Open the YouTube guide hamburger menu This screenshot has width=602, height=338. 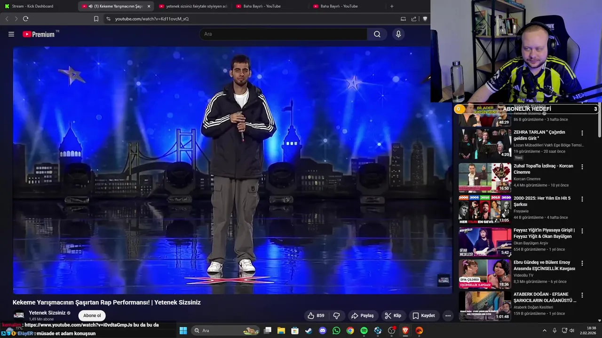[11, 34]
